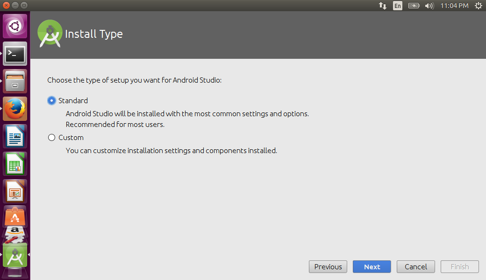Open the system session gear menu
Image resolution: width=486 pixels, height=280 pixels.
click(x=479, y=6)
